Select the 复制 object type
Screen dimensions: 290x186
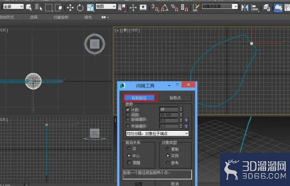coord(168,149)
